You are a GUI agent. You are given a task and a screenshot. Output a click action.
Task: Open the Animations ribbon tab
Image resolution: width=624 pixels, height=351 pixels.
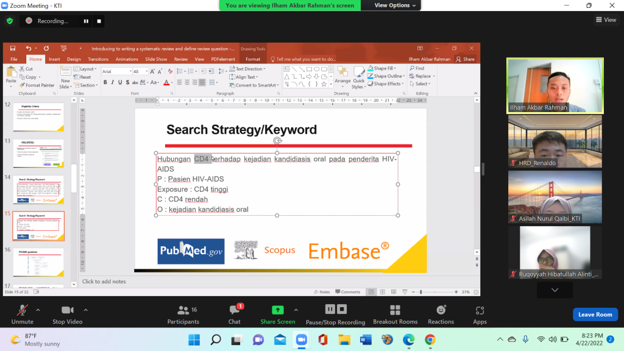pyautogui.click(x=127, y=59)
